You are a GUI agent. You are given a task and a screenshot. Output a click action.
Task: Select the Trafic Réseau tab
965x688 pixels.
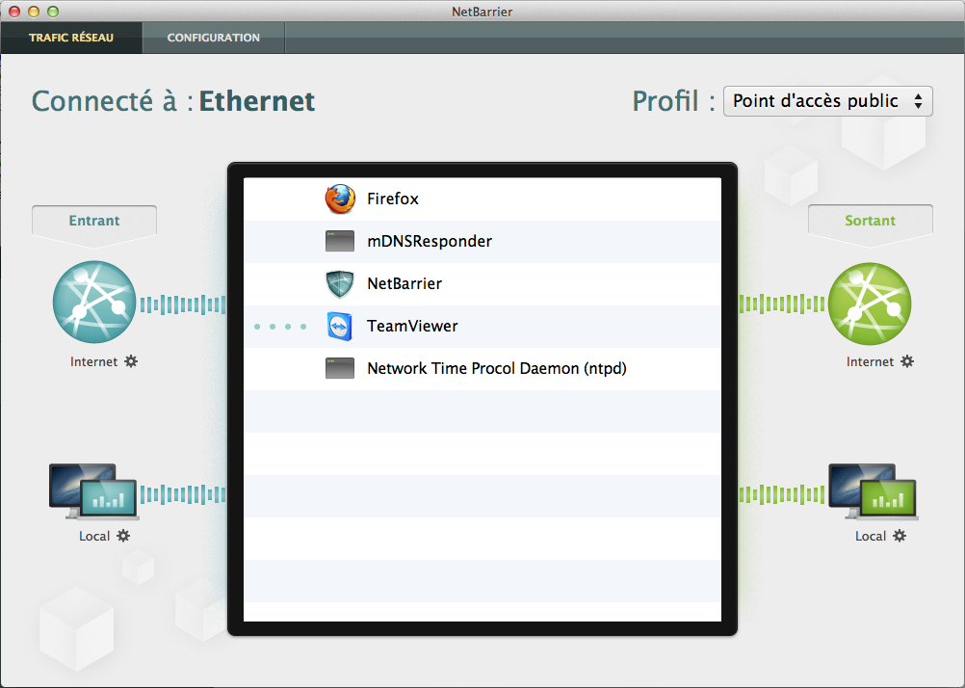click(x=71, y=38)
